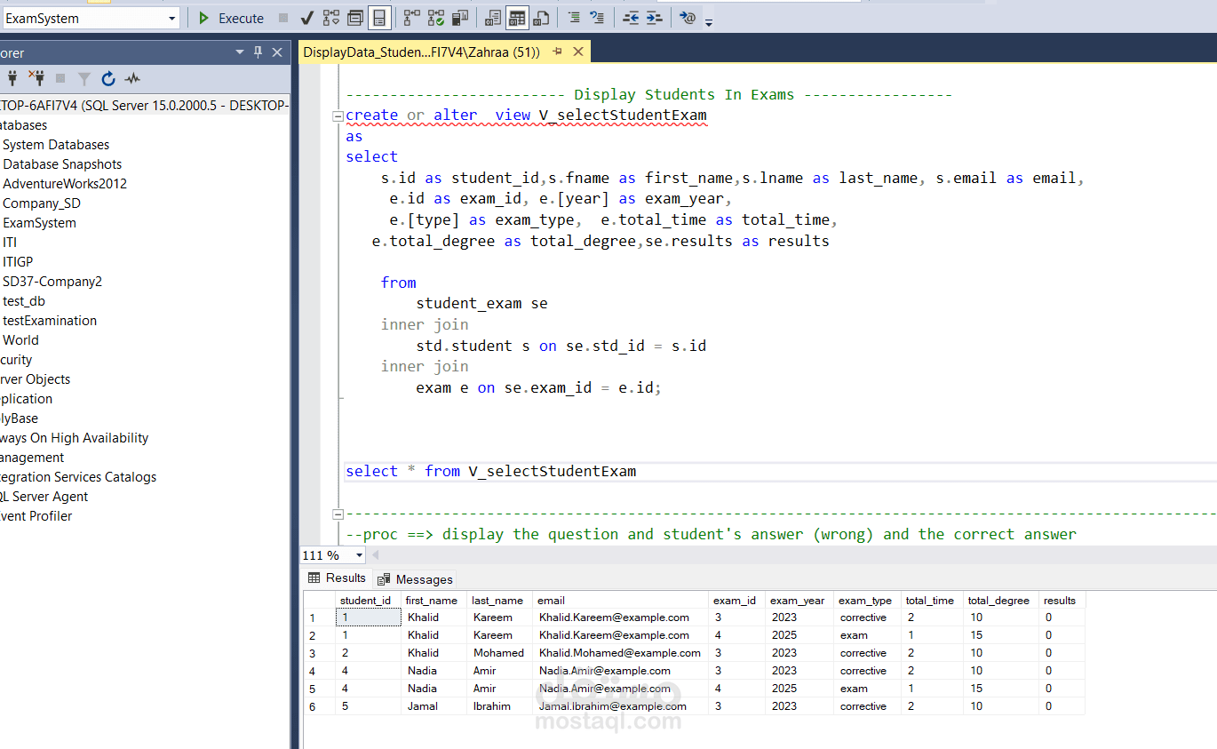This screenshot has height=749, width=1217.
Task: Click the Cancel Executing Query stop icon
Action: (283, 18)
